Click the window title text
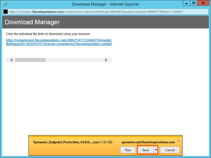 pyautogui.click(x=105, y=4)
